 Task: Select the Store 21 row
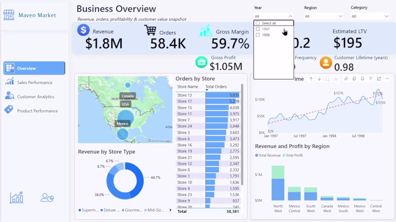point(208,157)
